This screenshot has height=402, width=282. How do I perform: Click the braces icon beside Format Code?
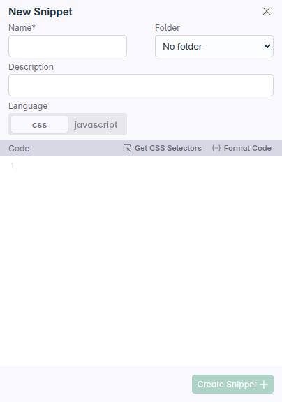tap(216, 148)
